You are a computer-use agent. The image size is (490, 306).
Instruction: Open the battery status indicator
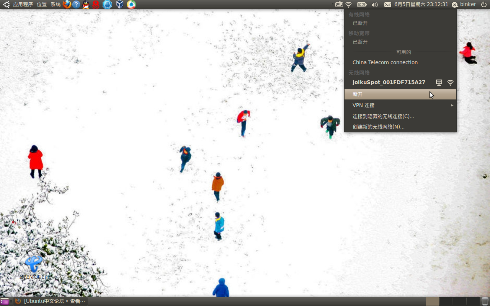(362, 5)
